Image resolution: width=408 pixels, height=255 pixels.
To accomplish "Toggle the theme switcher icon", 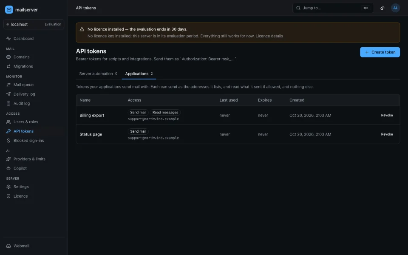I will [382, 8].
